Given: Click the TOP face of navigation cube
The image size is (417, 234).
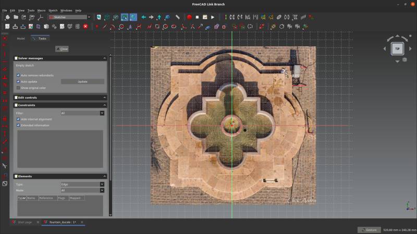Looking at the screenshot, I should [397, 49].
